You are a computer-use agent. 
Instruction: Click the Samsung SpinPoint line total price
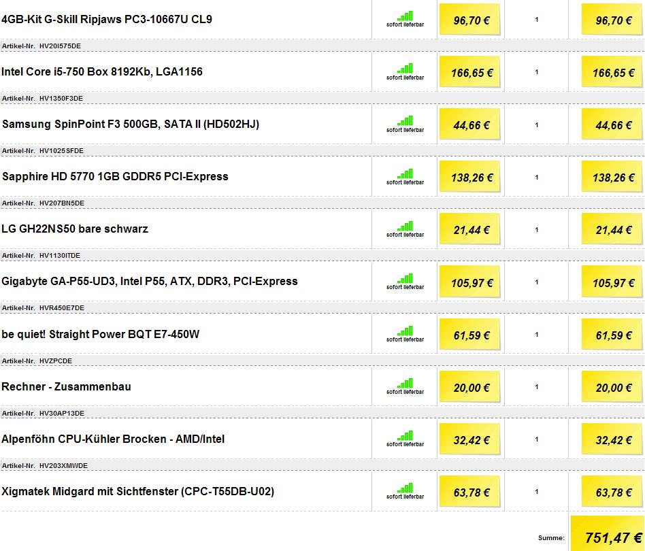pyautogui.click(x=612, y=124)
